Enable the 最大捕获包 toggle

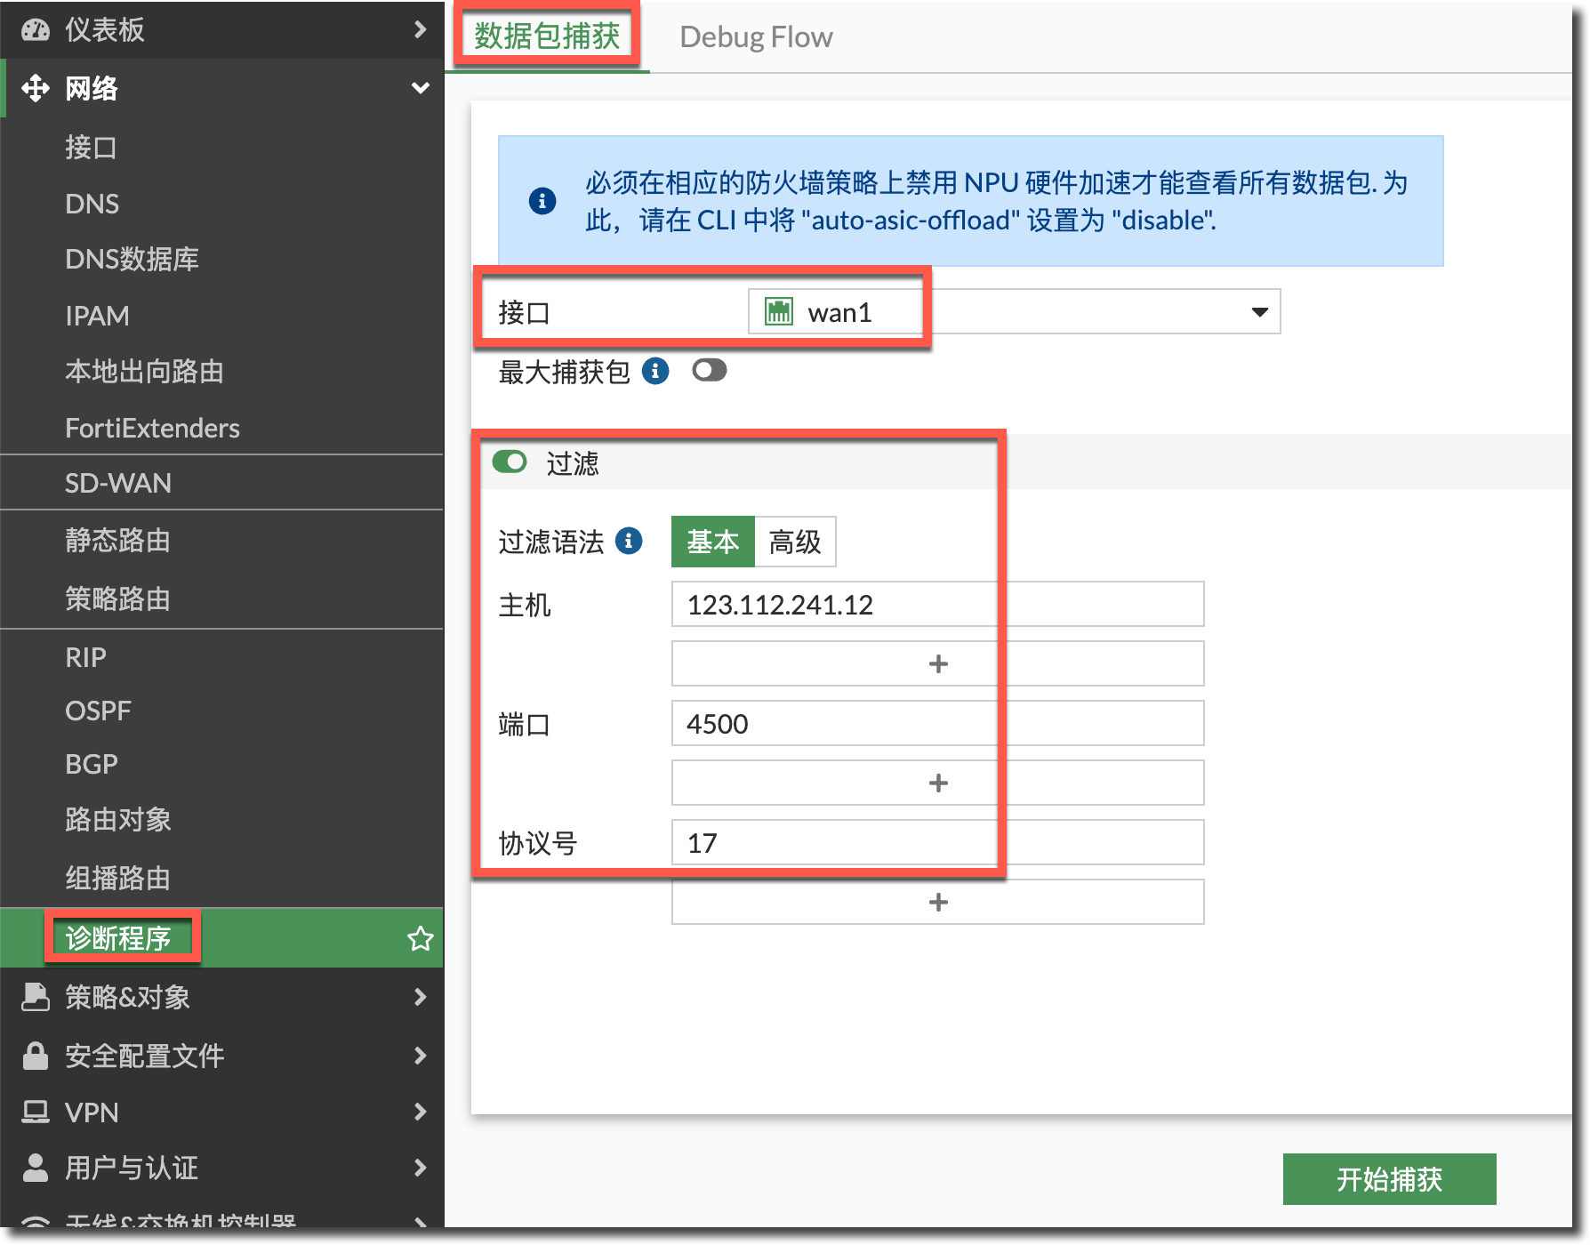point(709,371)
